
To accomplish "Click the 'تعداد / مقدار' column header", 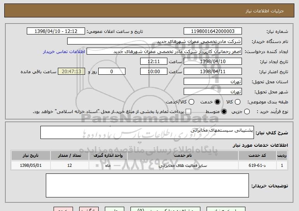I will tap(70, 156).
